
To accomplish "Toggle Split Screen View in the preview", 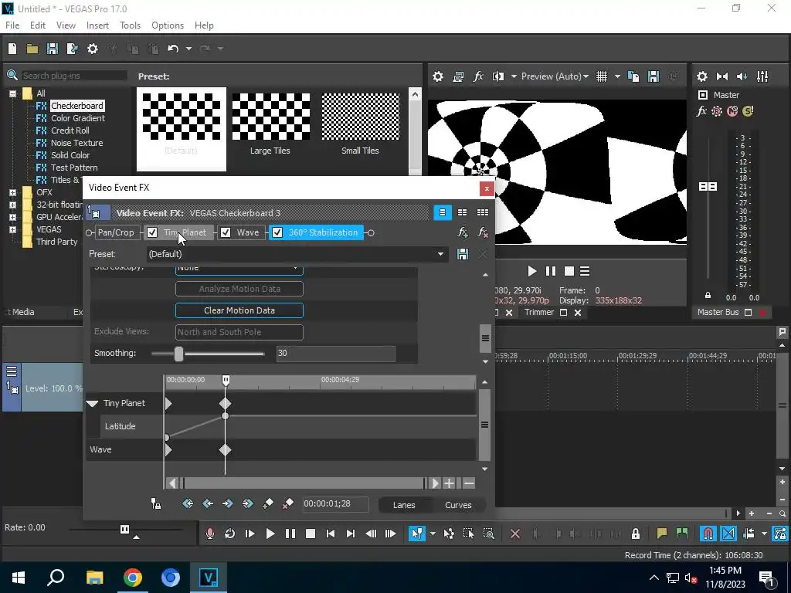I will pos(498,76).
